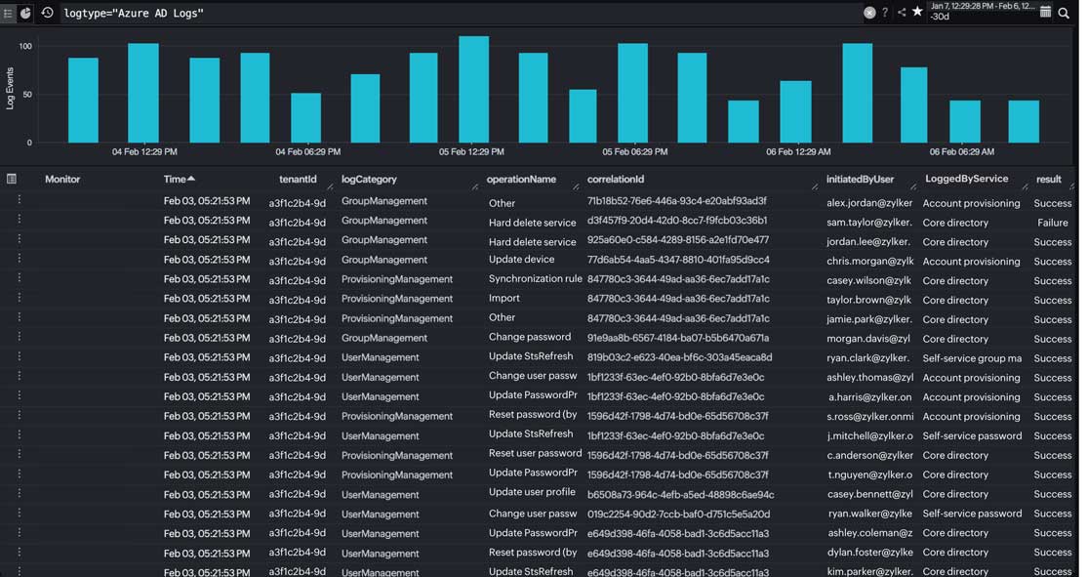This screenshot has height=577, width=1087.
Task: Toggle the favorite star for this search
Action: coord(917,13)
